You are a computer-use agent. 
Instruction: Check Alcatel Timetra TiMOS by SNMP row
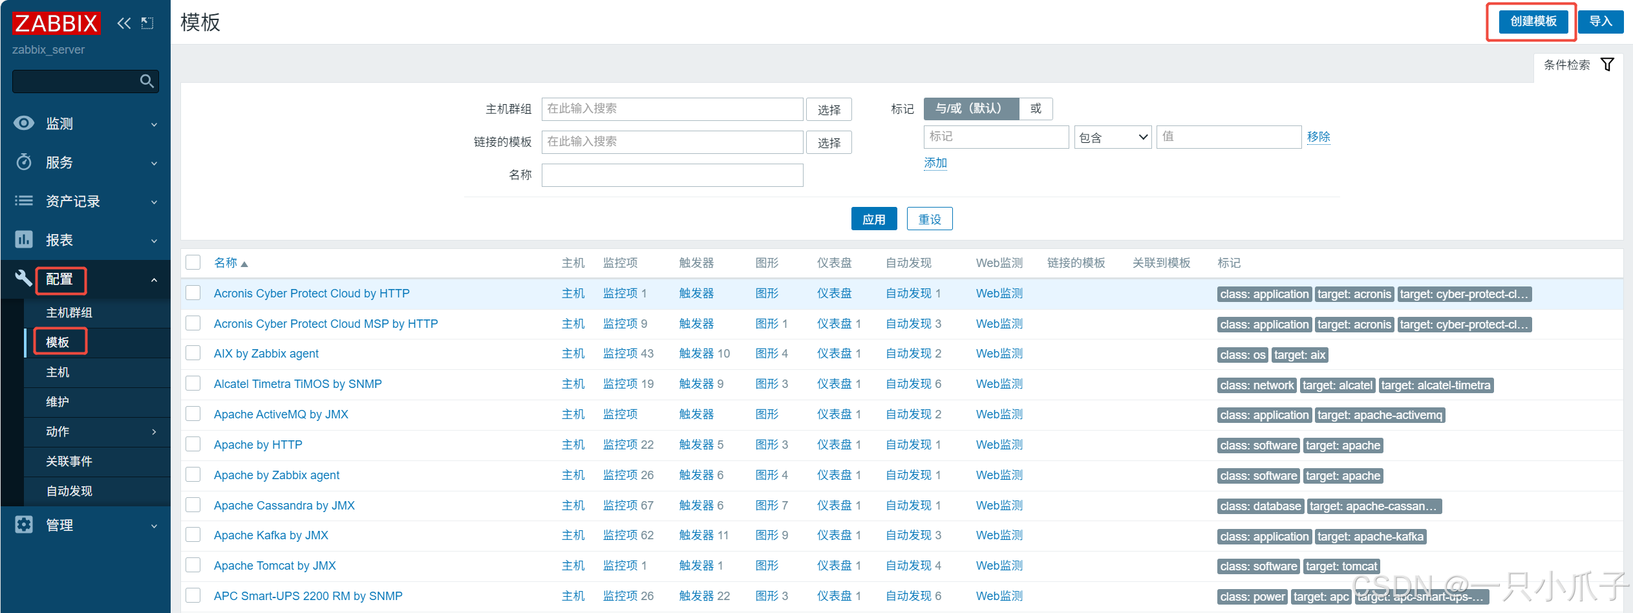(193, 383)
